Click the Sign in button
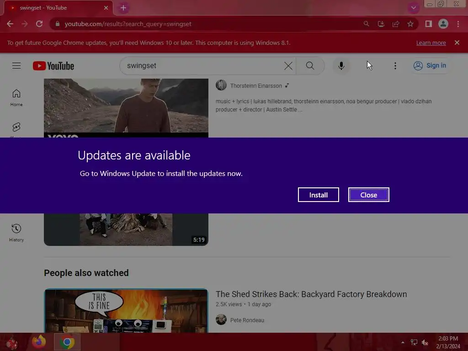The height and width of the screenshot is (351, 468). pyautogui.click(x=430, y=65)
